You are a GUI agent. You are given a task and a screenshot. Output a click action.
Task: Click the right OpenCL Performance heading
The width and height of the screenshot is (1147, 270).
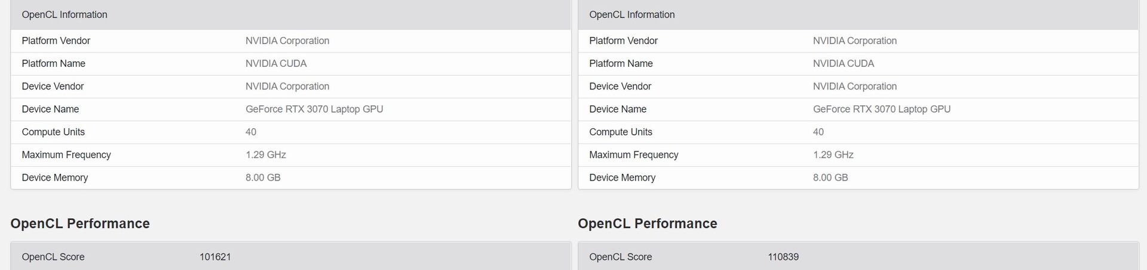coord(647,224)
